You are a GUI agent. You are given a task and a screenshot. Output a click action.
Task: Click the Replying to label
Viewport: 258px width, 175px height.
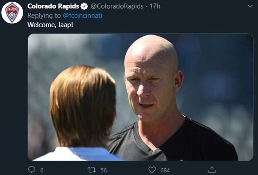tap(44, 16)
